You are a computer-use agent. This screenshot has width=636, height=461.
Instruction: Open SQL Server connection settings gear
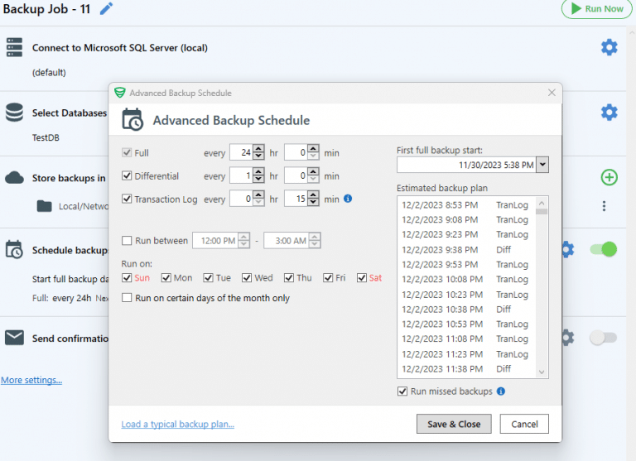tap(609, 47)
